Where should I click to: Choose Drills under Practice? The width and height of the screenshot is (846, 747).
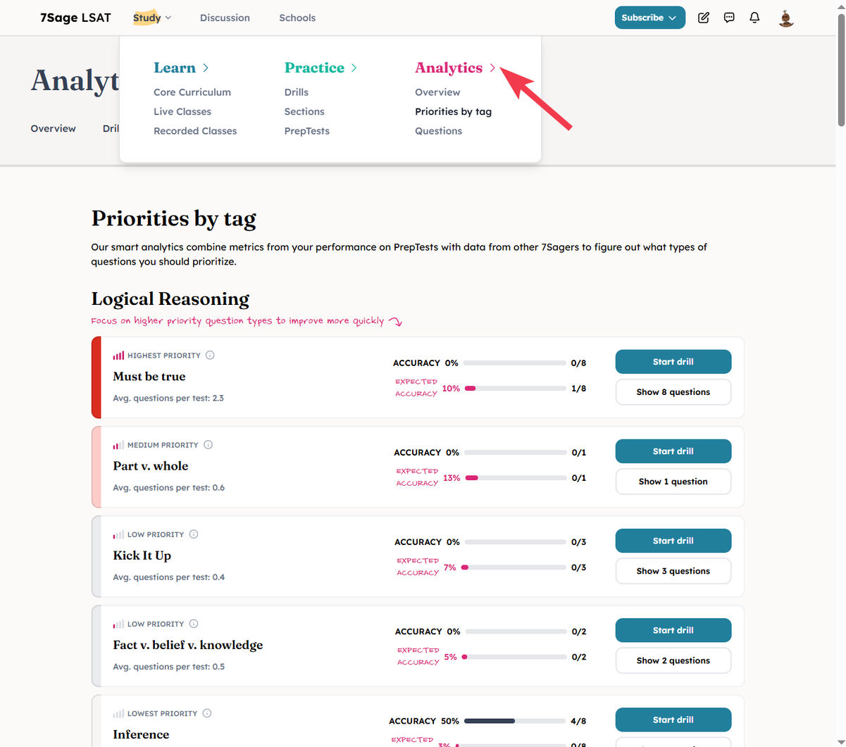tap(297, 92)
